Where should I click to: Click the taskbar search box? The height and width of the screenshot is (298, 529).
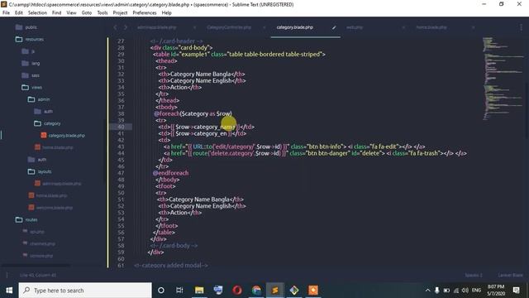[85, 291]
